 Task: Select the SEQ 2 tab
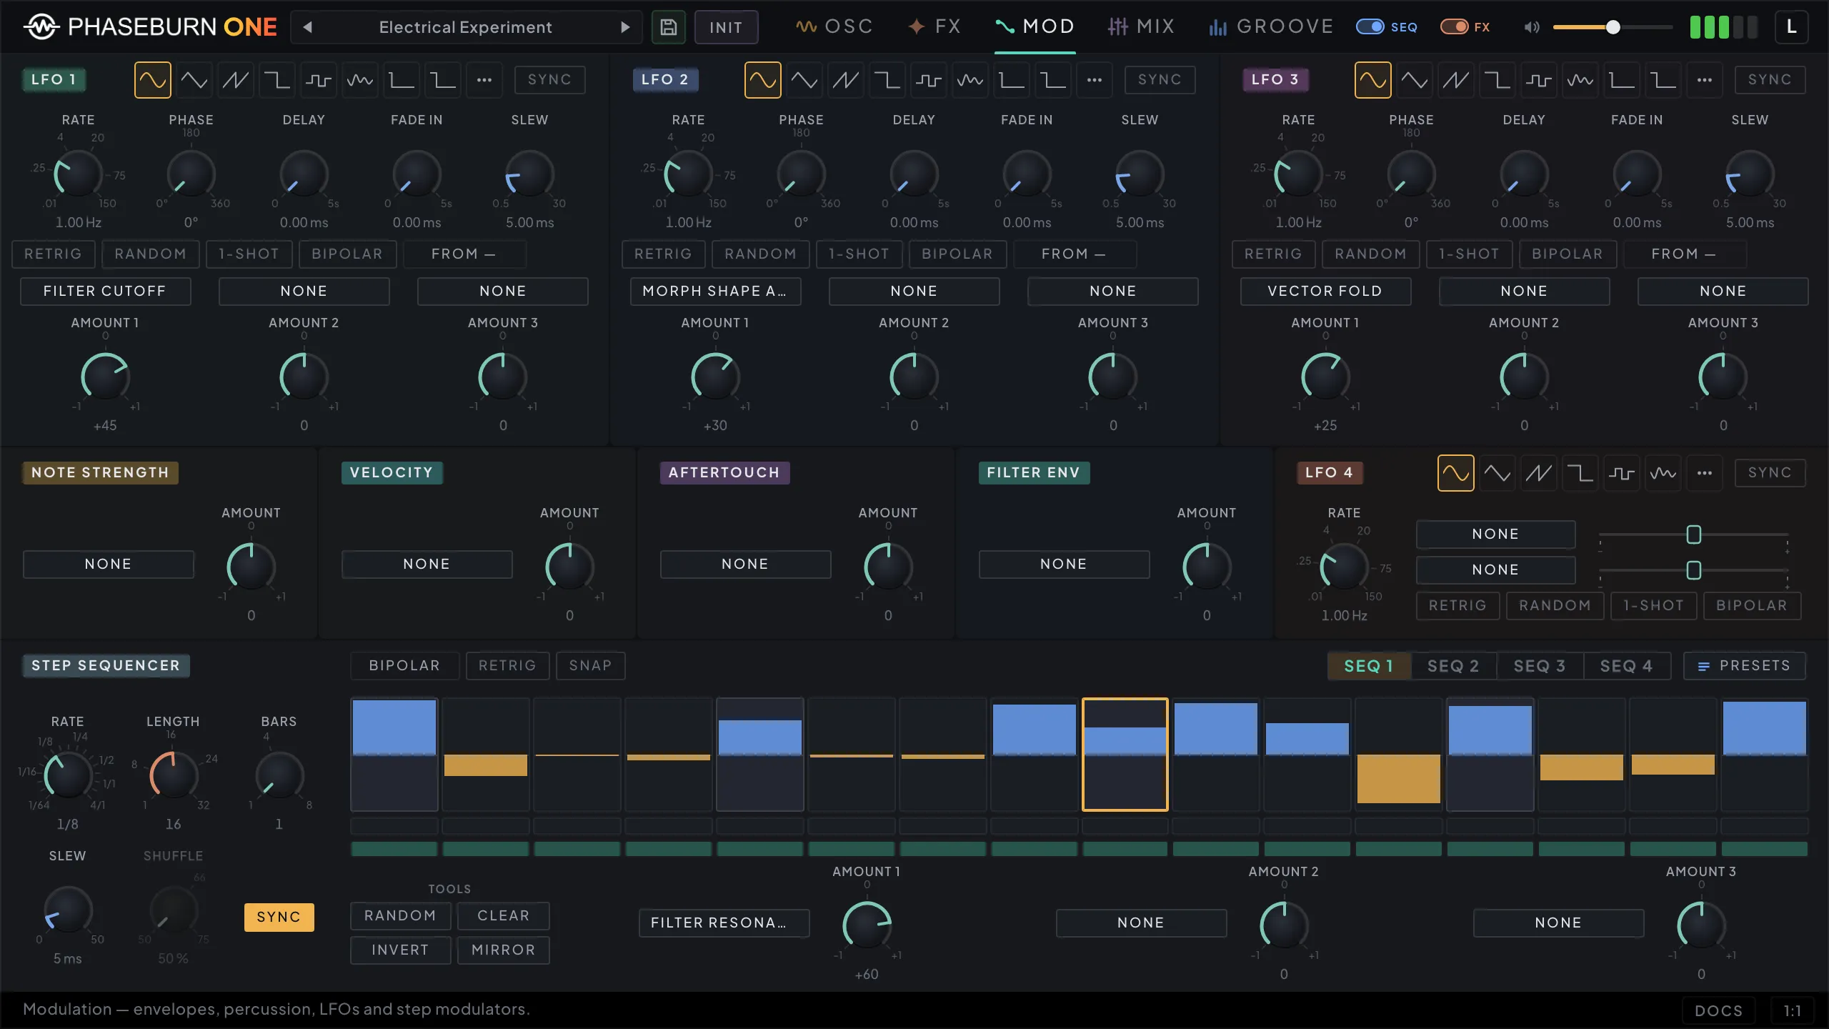(x=1453, y=666)
